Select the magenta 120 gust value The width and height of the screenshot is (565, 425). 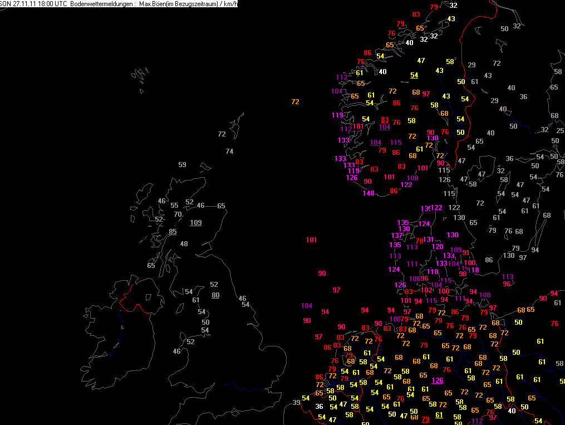[438, 247]
